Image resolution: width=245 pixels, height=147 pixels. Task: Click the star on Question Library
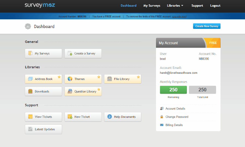[x=99, y=89]
